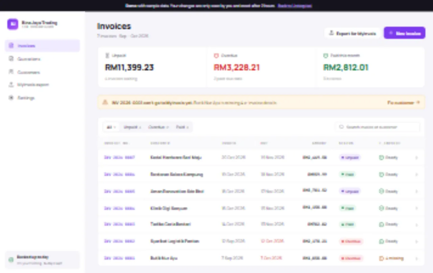The width and height of the screenshot is (433, 273).
Task: Click the RM2,812.01 paid total
Action: pyautogui.click(x=346, y=67)
